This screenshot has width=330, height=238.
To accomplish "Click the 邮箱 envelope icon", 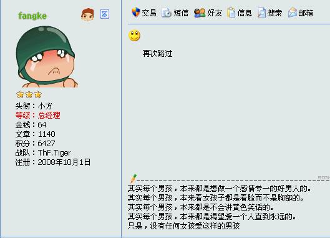I will click(293, 12).
